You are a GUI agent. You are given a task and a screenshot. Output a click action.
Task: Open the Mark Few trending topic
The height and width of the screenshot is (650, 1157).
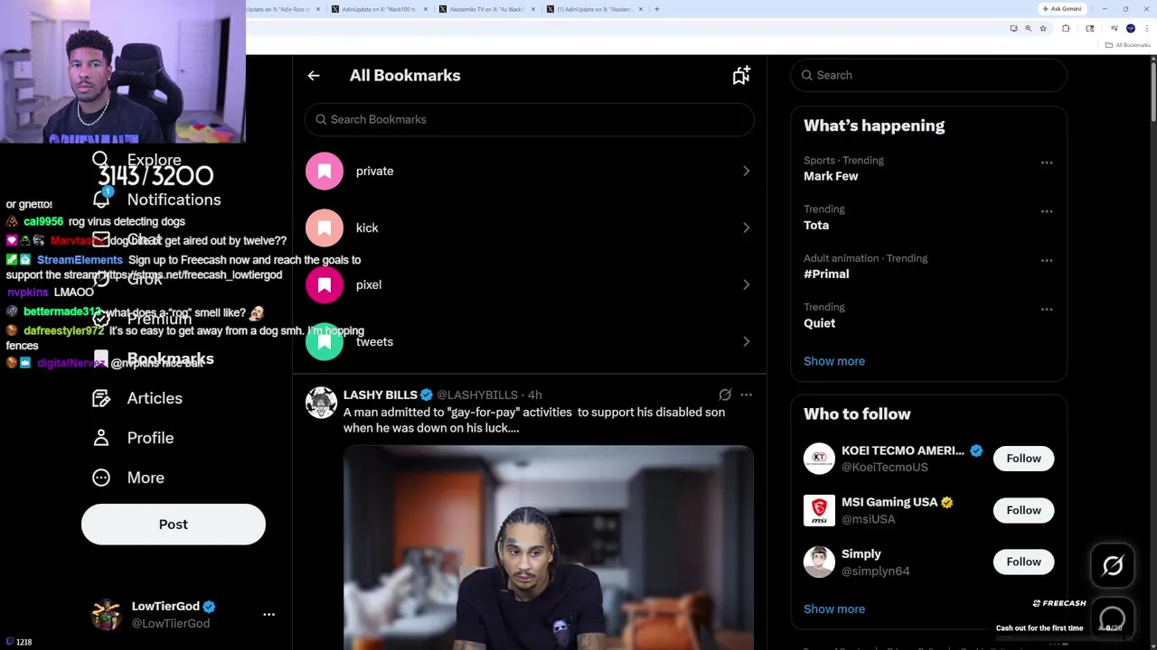tap(831, 176)
